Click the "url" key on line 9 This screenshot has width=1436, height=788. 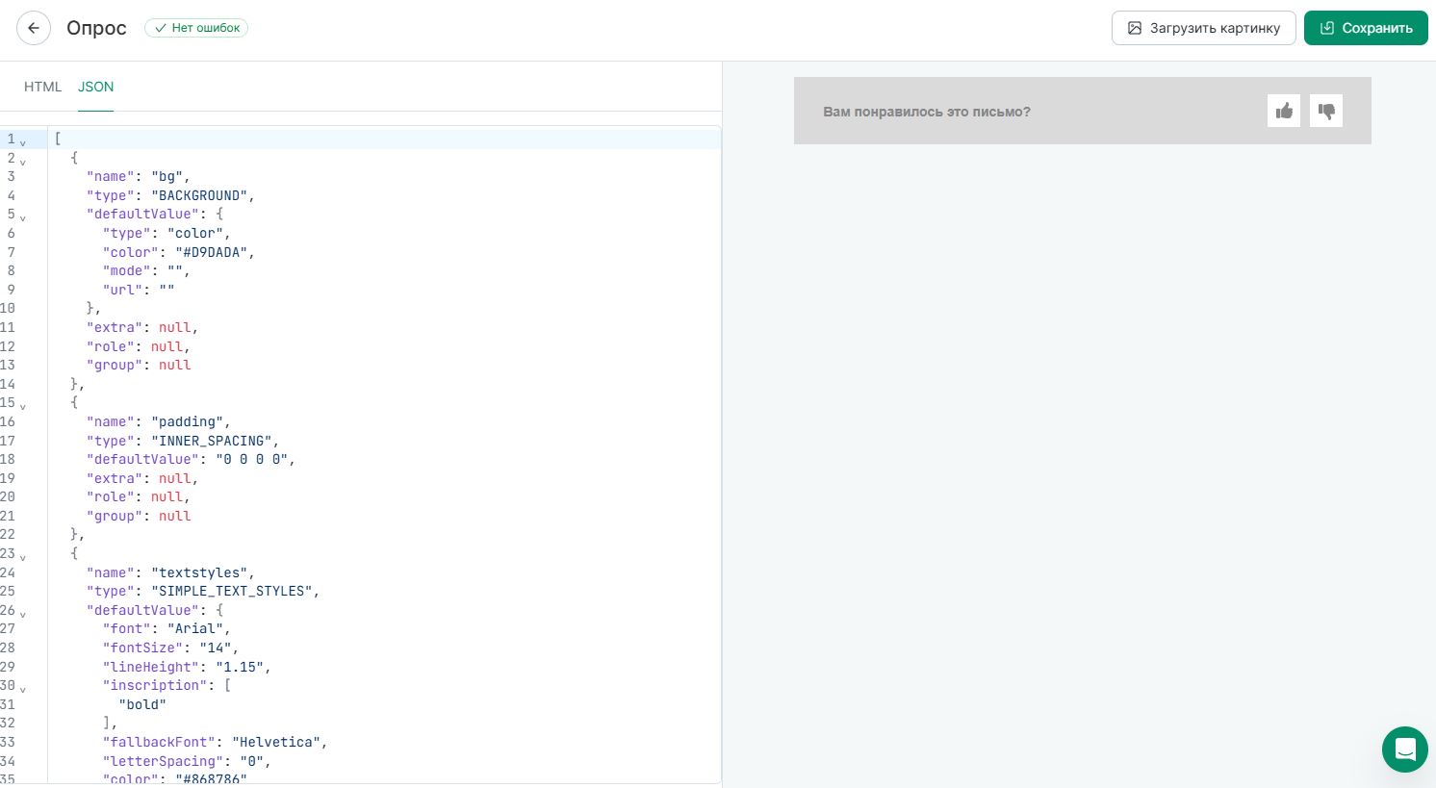pos(123,290)
